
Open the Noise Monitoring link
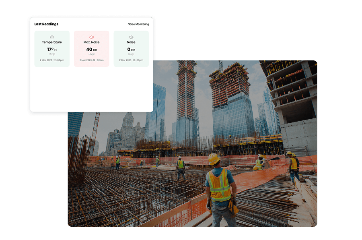[x=138, y=24]
